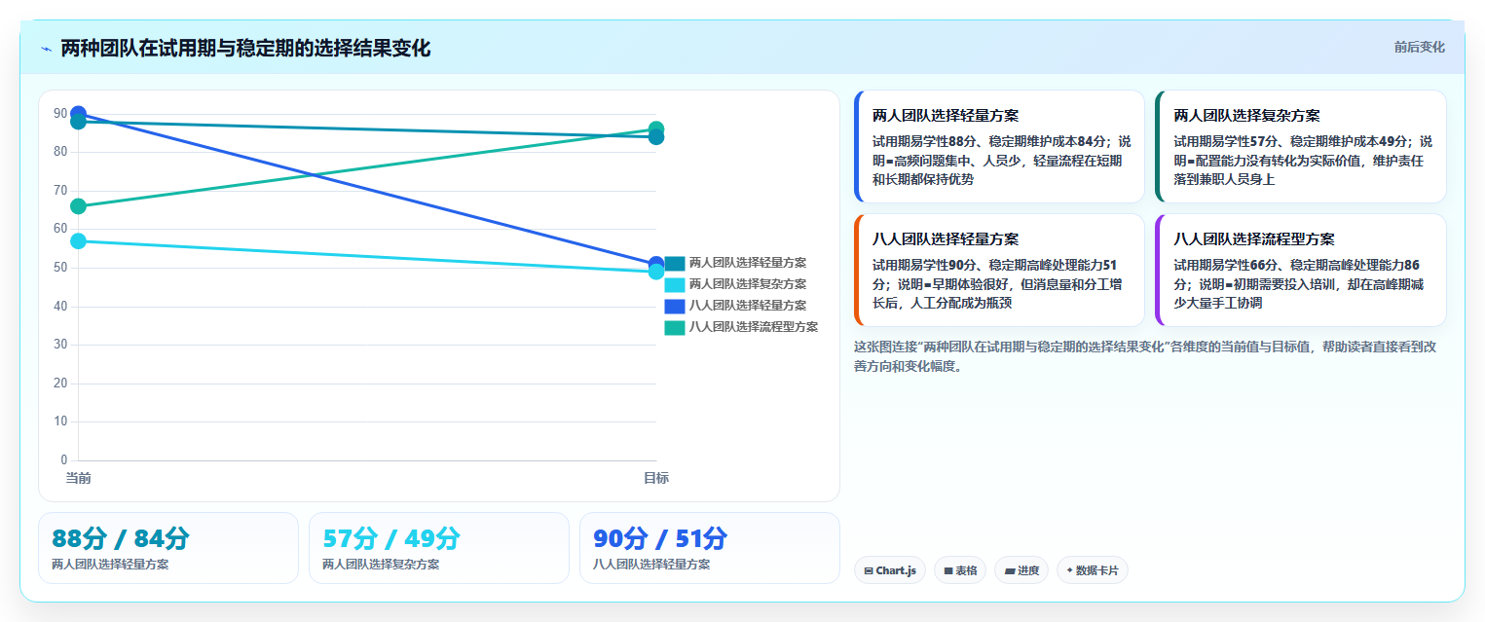Open the 88分 / 84分 stat card
The height and width of the screenshot is (622, 1485).
[168, 548]
